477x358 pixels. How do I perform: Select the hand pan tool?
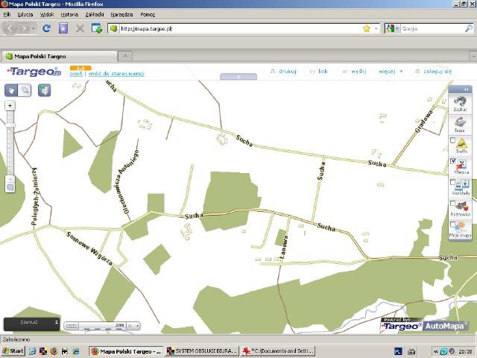point(10,89)
